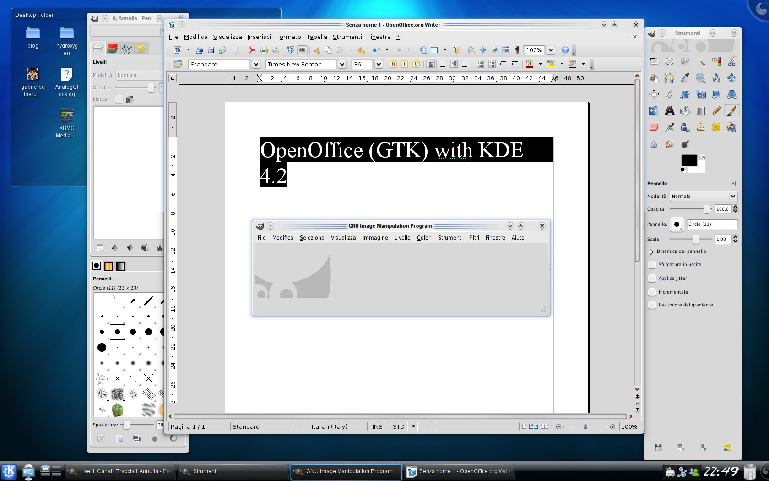
Task: Export as PDF in Writer toolbar
Action: click(x=251, y=50)
